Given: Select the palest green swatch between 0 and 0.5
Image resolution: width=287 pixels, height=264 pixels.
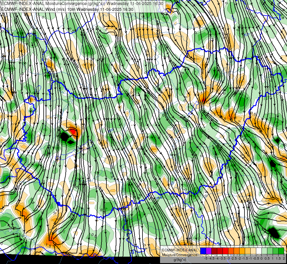Looking at the screenshot, I should pos(264,251).
